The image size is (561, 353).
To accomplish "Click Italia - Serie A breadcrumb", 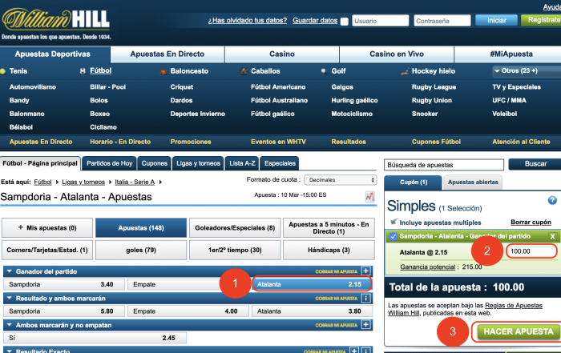I will [x=135, y=183].
